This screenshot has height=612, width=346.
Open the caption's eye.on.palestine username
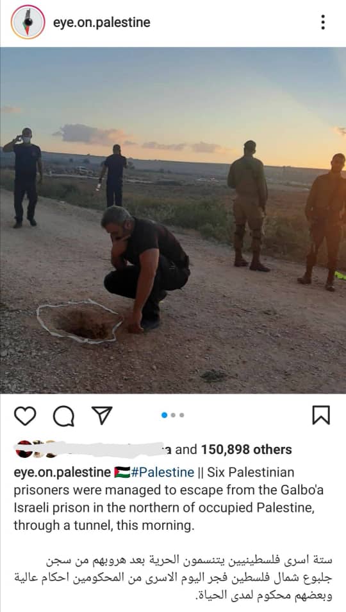click(x=62, y=472)
